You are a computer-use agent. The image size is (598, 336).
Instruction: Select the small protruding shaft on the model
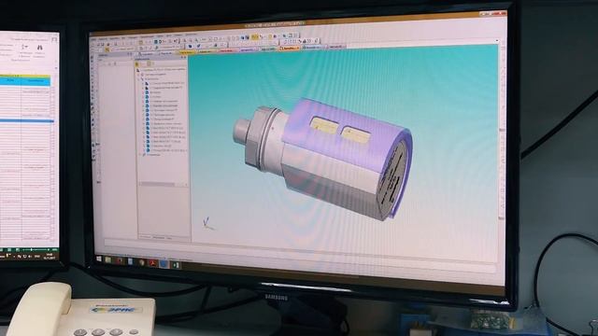(x=240, y=131)
